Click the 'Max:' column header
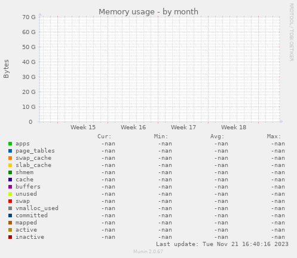 tap(274, 136)
